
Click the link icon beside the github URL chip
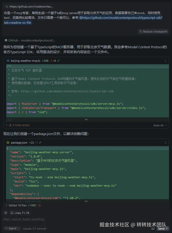point(7,7)
